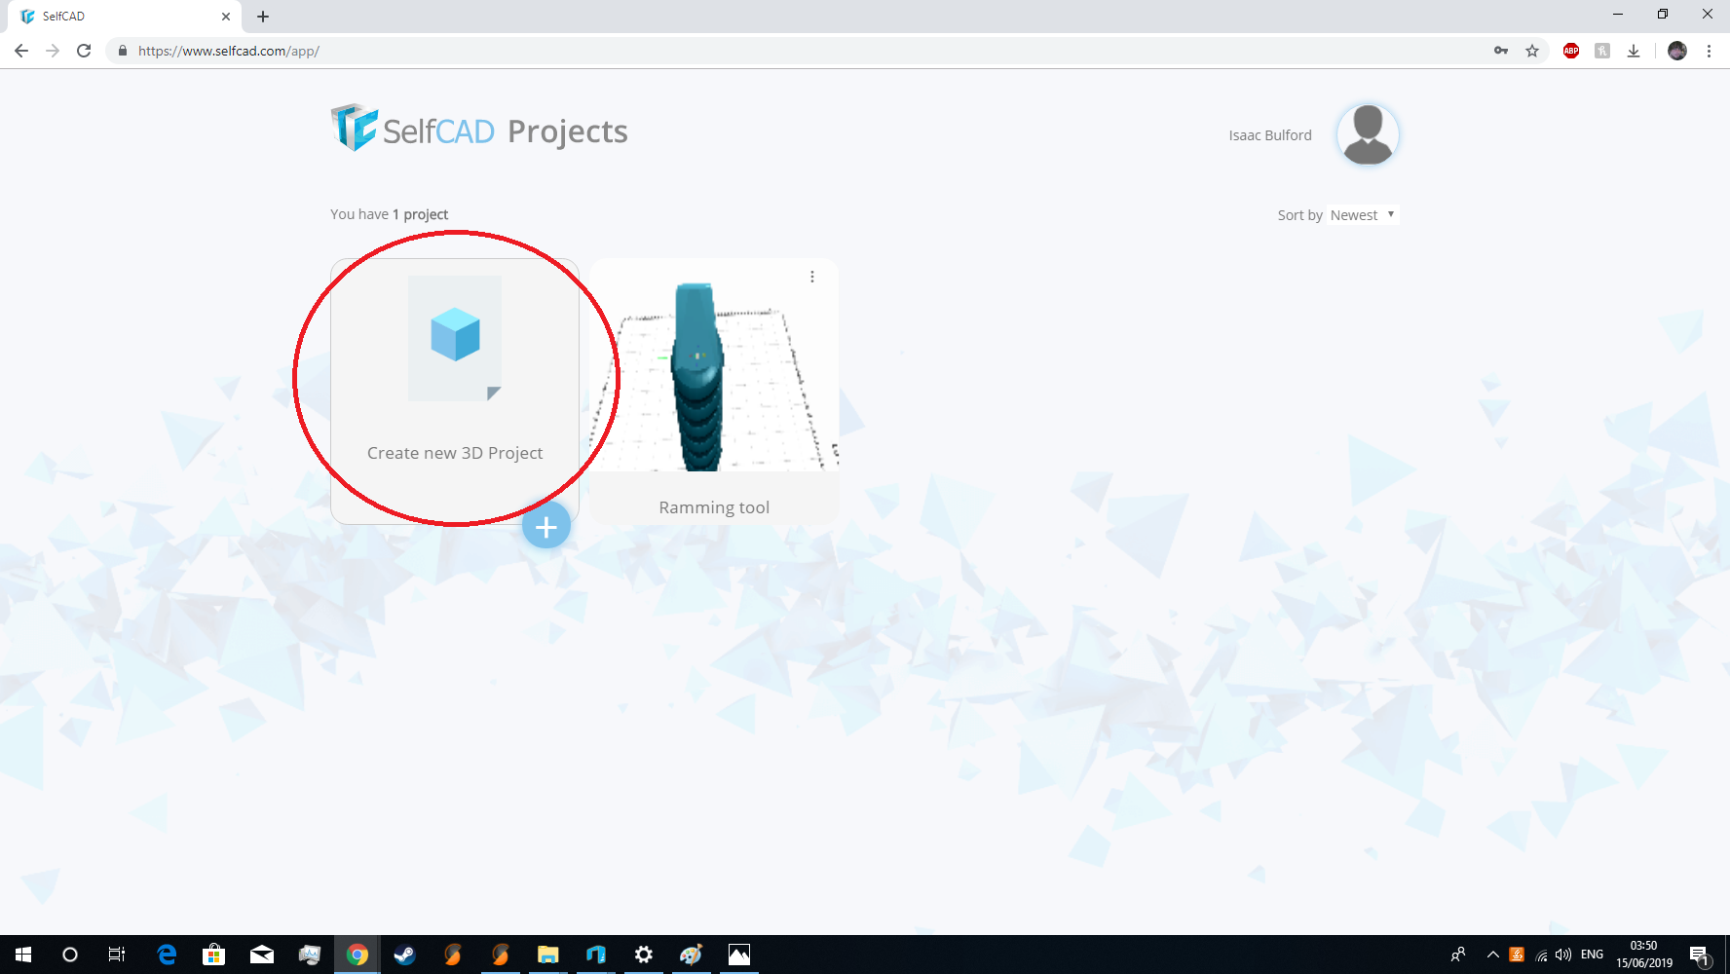1730x974 pixels.
Task: View site security lock information
Action: coord(122,51)
